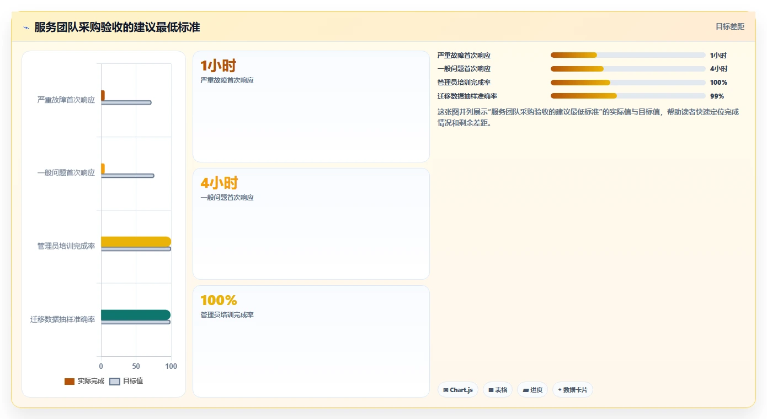Click the lightning icon beside the title
Viewport: 767px width, 419px height.
point(26,28)
